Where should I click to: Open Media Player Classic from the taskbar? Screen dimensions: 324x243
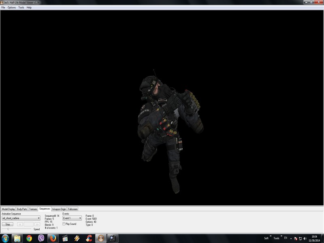tap(65, 239)
